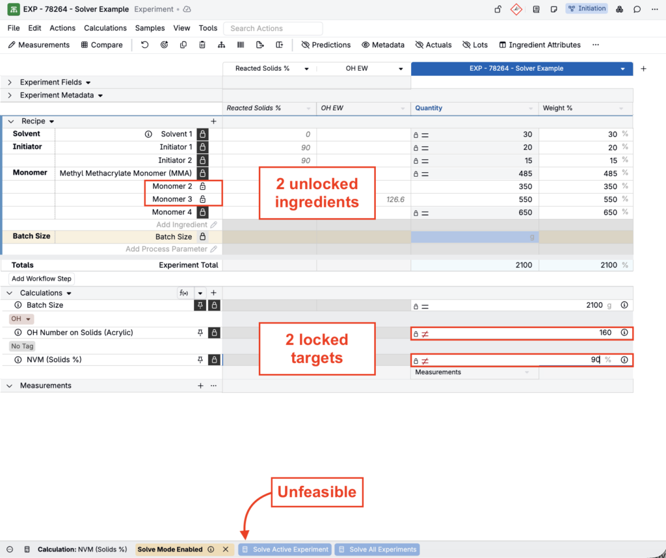Toggle the lock on Solvent 1
The image size is (666, 558).
click(x=203, y=134)
